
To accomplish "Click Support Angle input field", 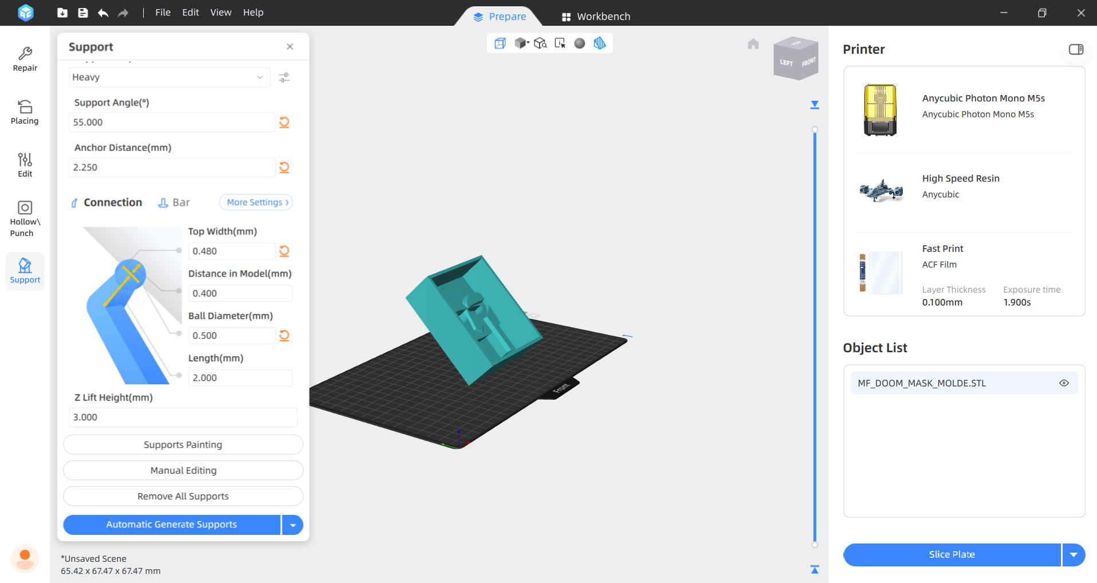I will click(x=172, y=122).
